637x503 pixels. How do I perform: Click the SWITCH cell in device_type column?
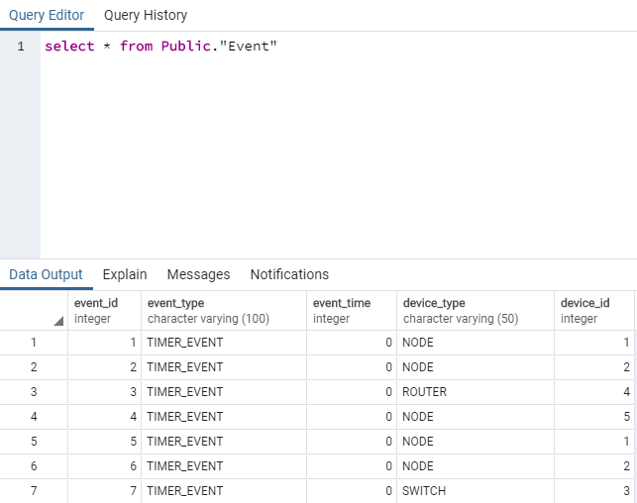click(424, 491)
